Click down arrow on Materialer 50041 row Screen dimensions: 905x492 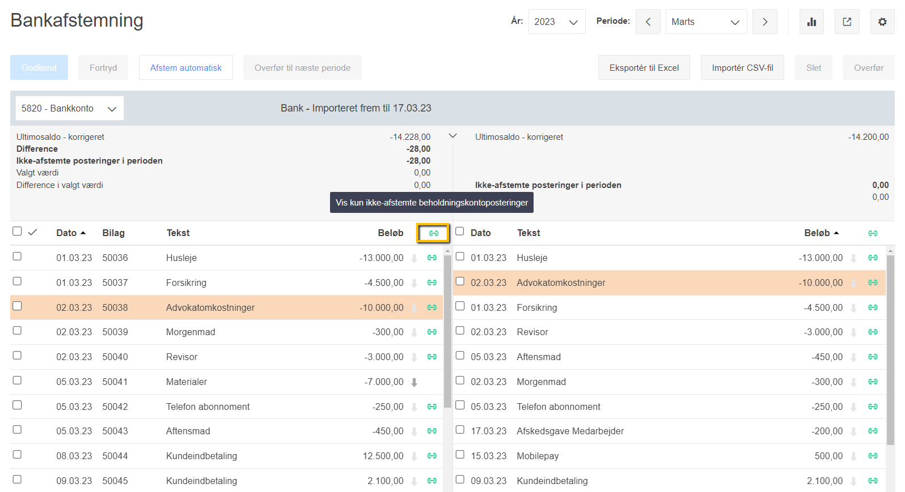point(415,382)
